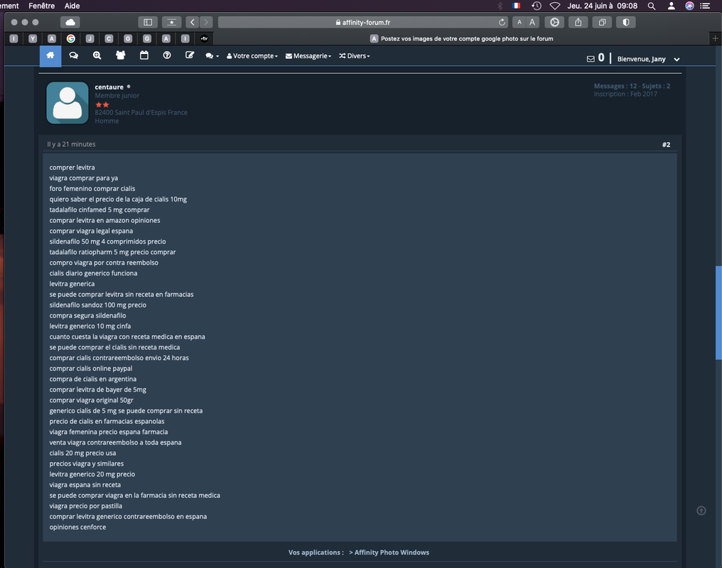Open the Fenêtre menu
This screenshot has height=568, width=722.
(x=41, y=6)
